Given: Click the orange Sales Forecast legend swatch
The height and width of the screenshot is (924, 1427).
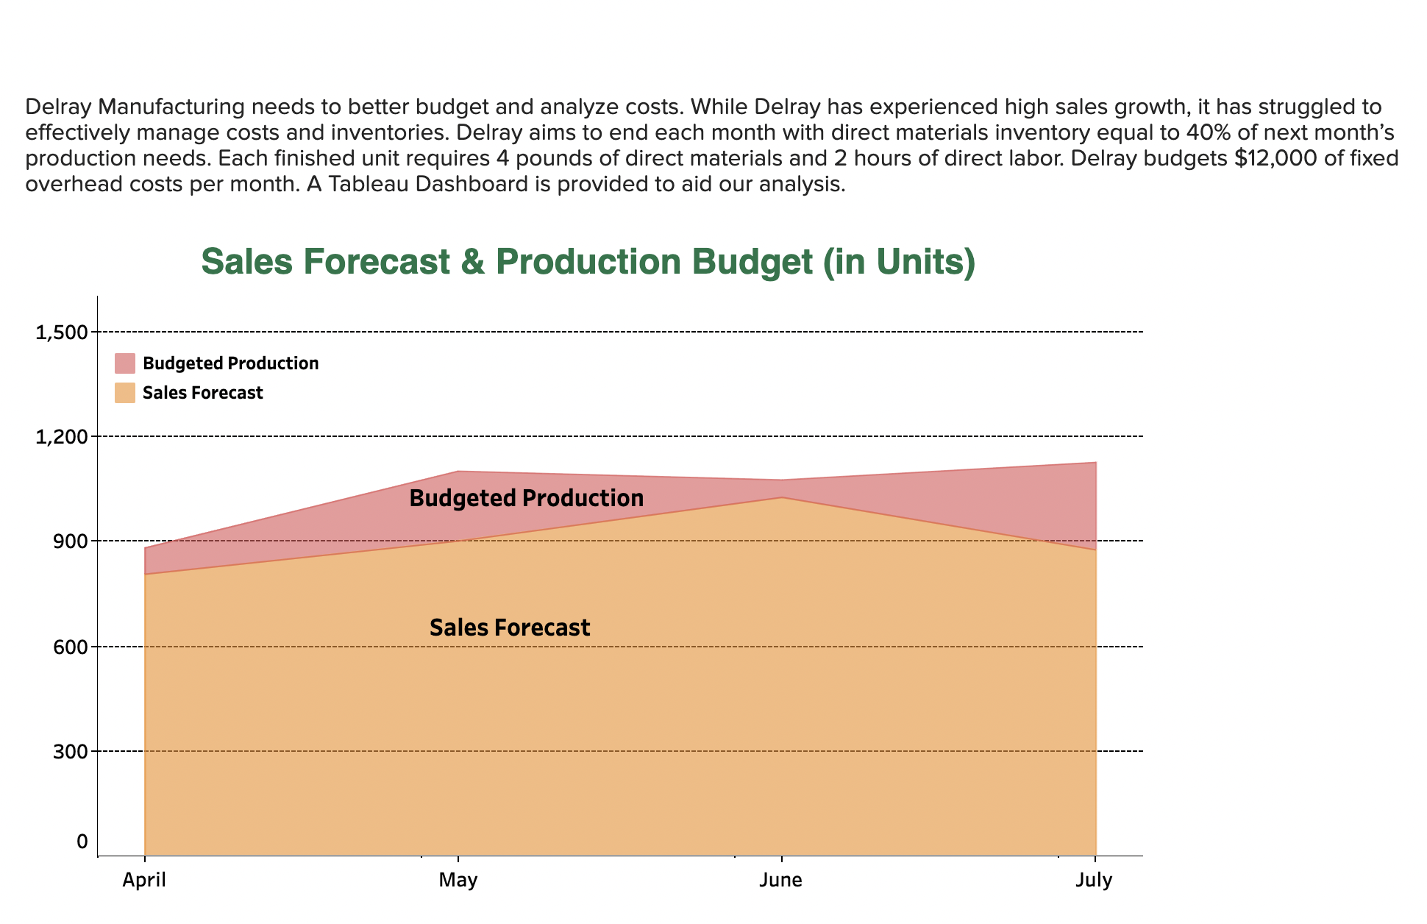Looking at the screenshot, I should point(124,393).
